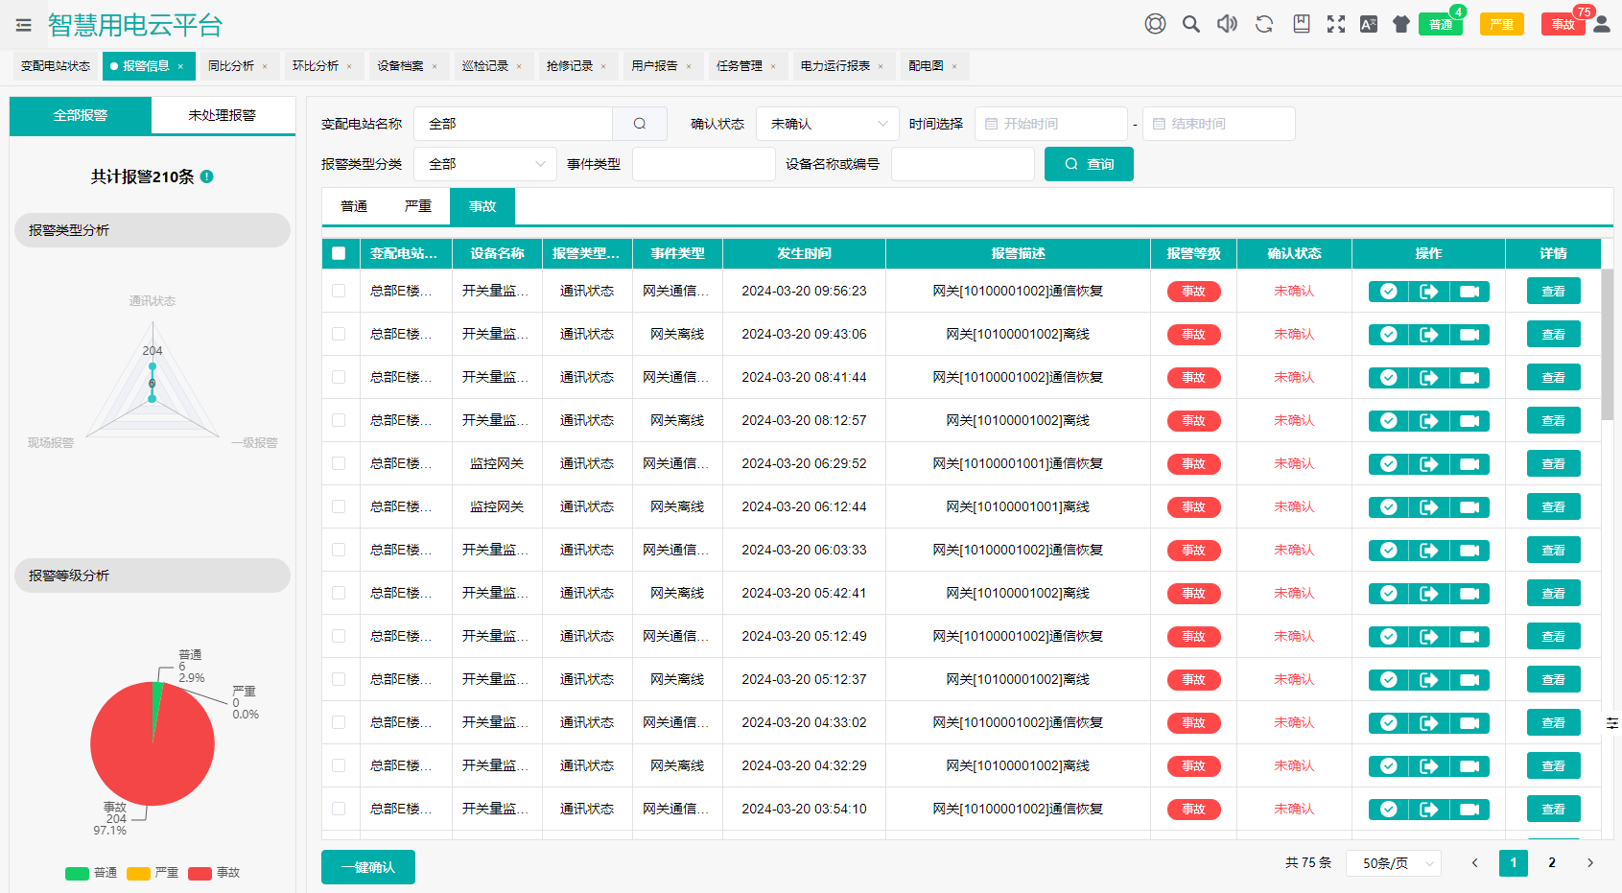
Task: Enter fullscreen mode with the arrows icon
Action: point(1336,24)
